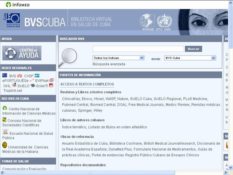This screenshot has height=175, width=233.
Task: Click the Buscar button
Action: tap(193, 49)
